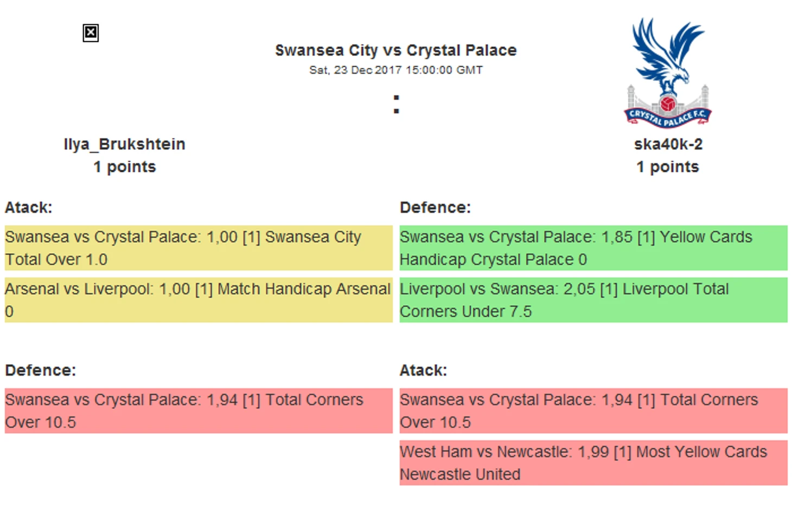
Task: Click the points total under Ilya_Brukshtein
Action: coord(124,167)
